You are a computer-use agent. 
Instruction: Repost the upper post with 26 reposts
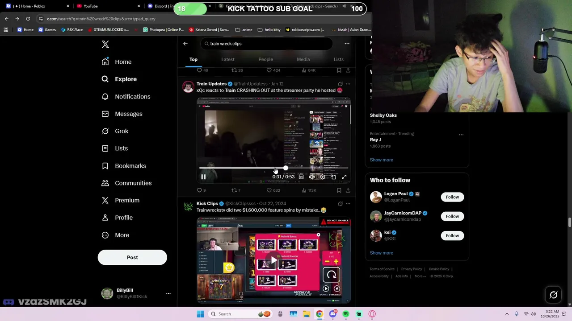click(x=237, y=70)
